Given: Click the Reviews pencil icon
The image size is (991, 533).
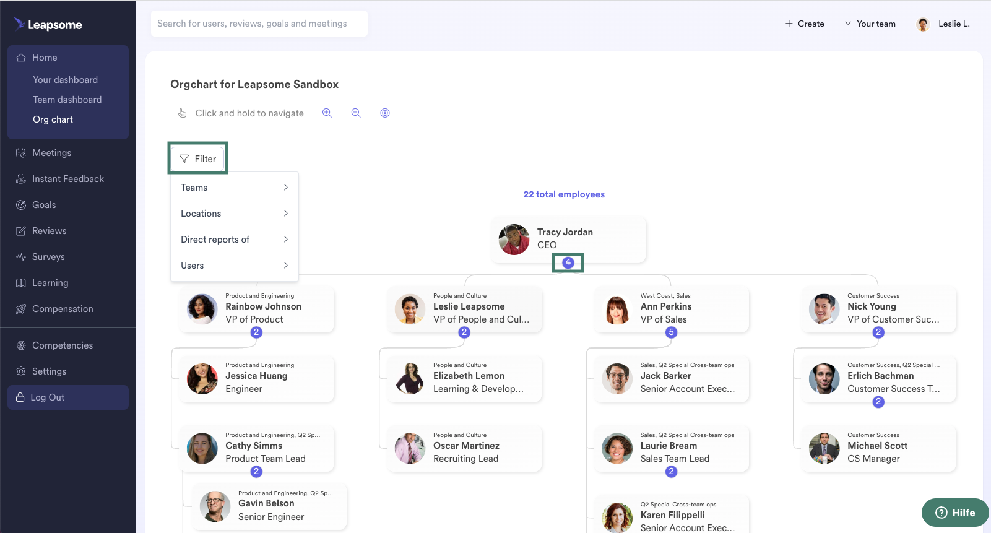Looking at the screenshot, I should coord(21,231).
